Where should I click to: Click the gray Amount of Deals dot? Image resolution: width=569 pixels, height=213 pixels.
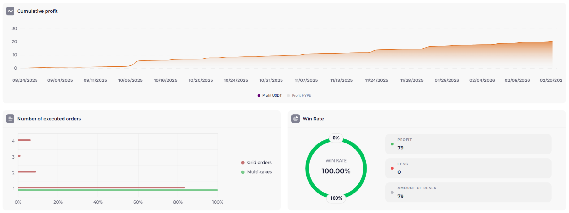(x=392, y=193)
